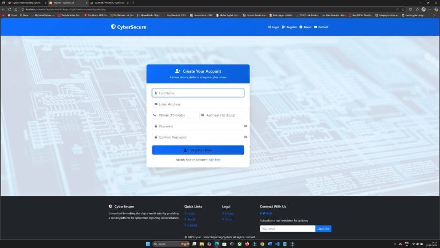Click the envelope icon beside Contact
The height and width of the screenshot is (248, 440).
pyautogui.click(x=316, y=27)
